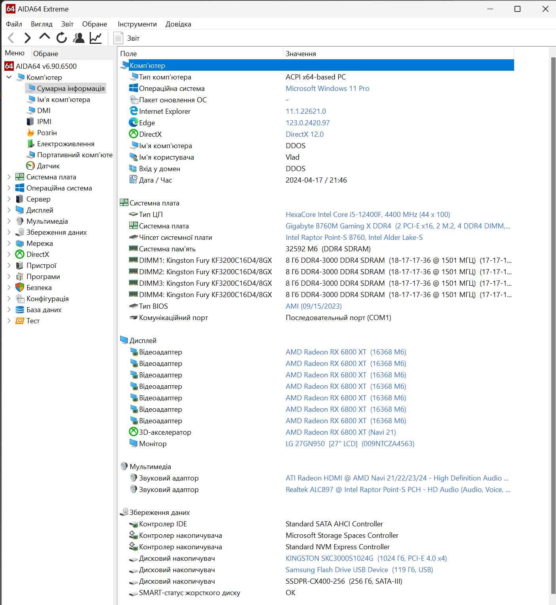556x605 pixels.
Task: Open the DirectX 12.0 link
Action: click(x=304, y=134)
